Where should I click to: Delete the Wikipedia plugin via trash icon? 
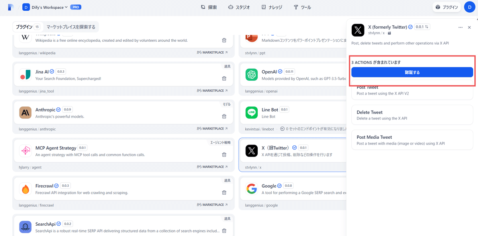point(224,40)
